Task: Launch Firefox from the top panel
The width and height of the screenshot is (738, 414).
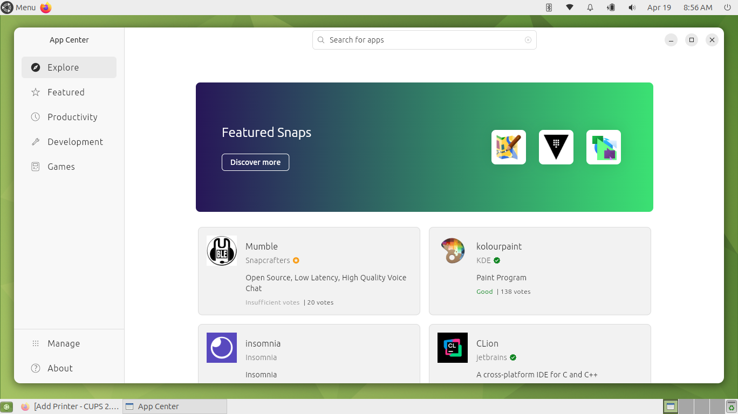Action: coord(46,8)
